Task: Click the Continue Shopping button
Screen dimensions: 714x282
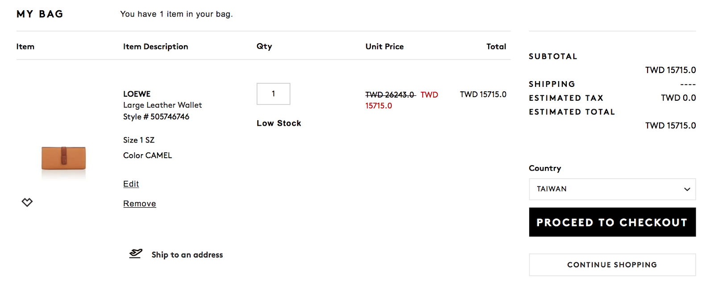Action: 612,265
